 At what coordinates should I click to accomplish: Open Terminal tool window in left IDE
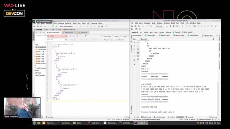pyautogui.click(x=50, y=117)
